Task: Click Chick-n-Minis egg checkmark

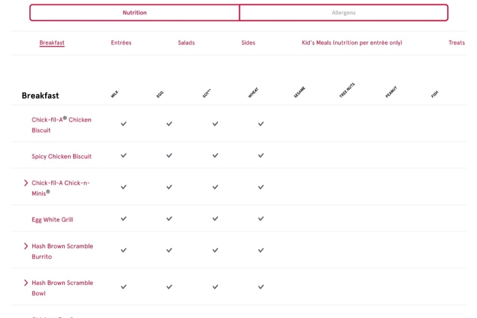Action: point(169,187)
